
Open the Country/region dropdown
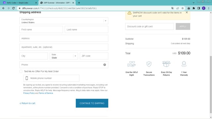pyautogui.click(x=64, y=20)
